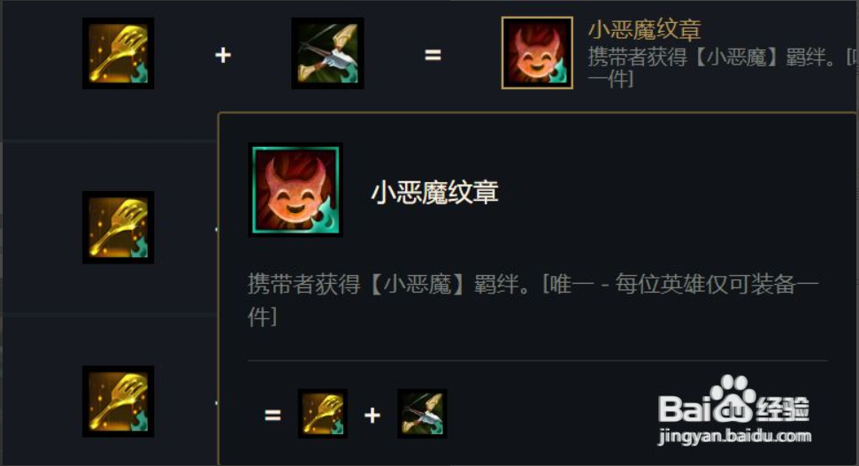
Task: Open the gold 小恶魔纹章 title in top row
Action: pos(644,29)
